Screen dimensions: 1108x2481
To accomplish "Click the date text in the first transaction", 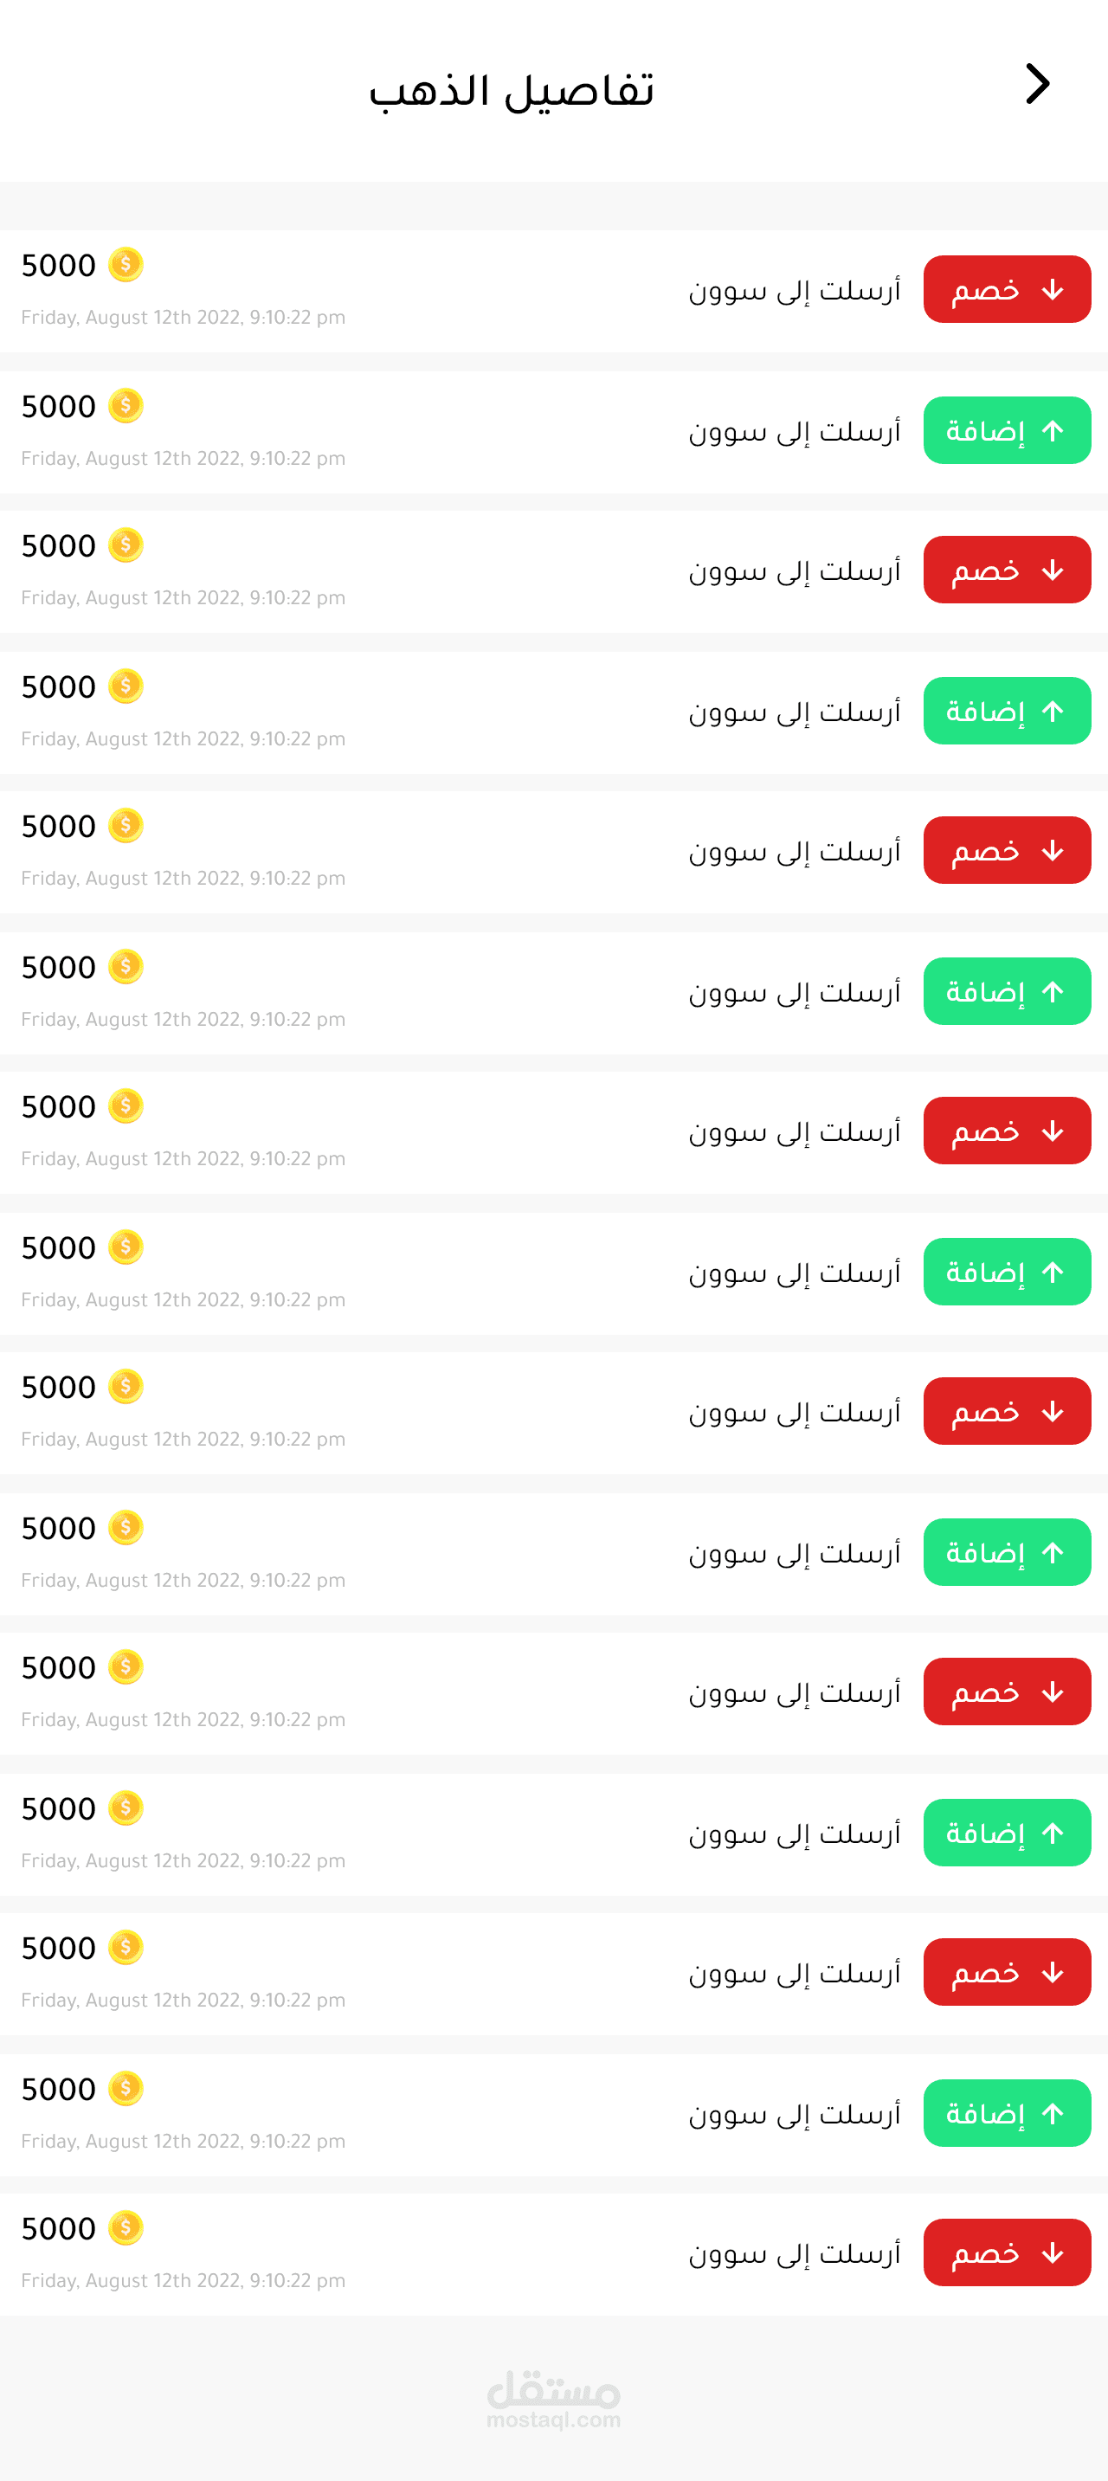I will 183,318.
